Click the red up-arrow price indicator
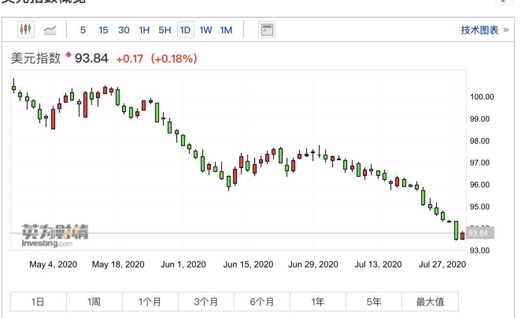Viewport: 529px width, 318px height. [68, 55]
